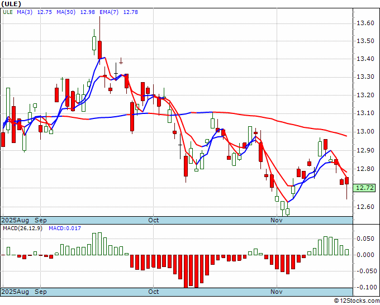
Task: Click the EMA(7) legend label
Action: [109, 12]
